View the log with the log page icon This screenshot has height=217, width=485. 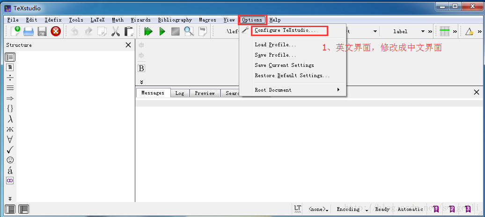[x=203, y=31]
